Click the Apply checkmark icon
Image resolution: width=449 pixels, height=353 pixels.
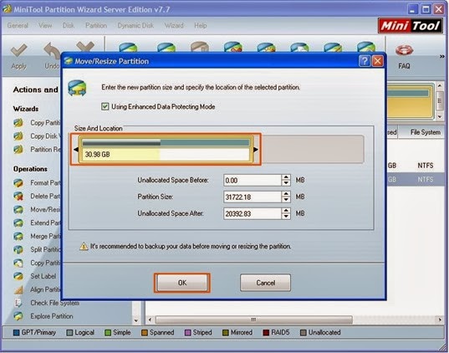click(19, 50)
